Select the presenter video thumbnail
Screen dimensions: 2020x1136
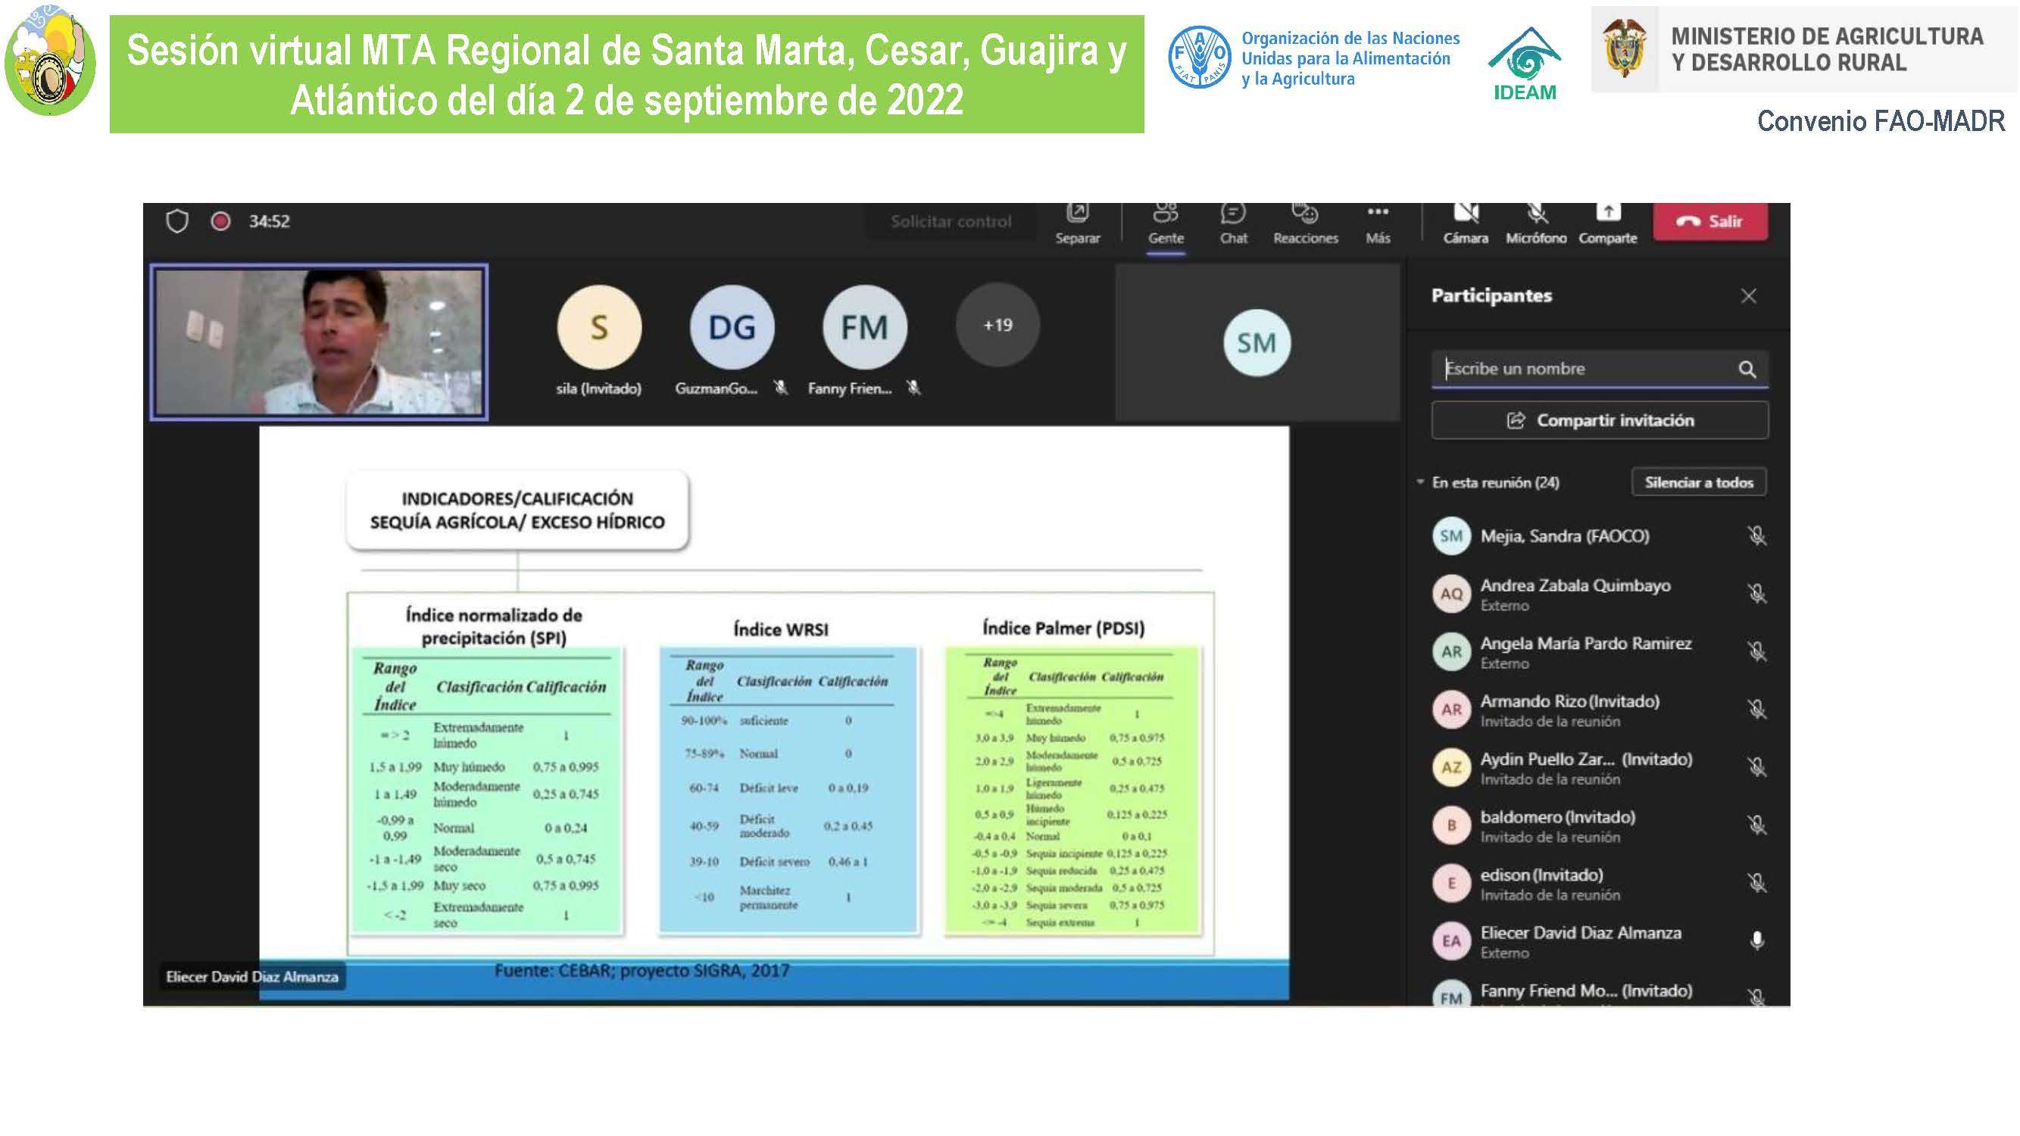pos(319,342)
